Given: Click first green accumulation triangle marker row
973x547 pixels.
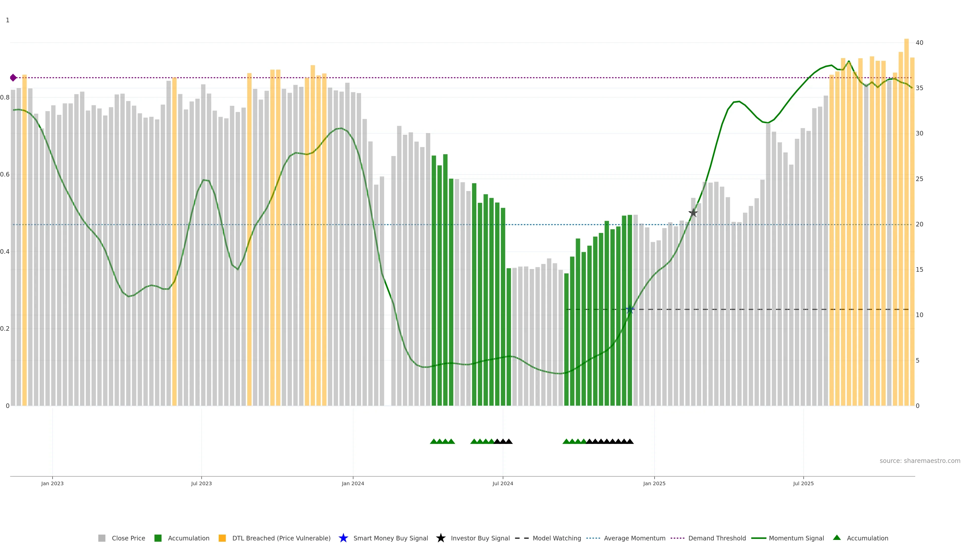Looking at the screenshot, I should pos(434,441).
